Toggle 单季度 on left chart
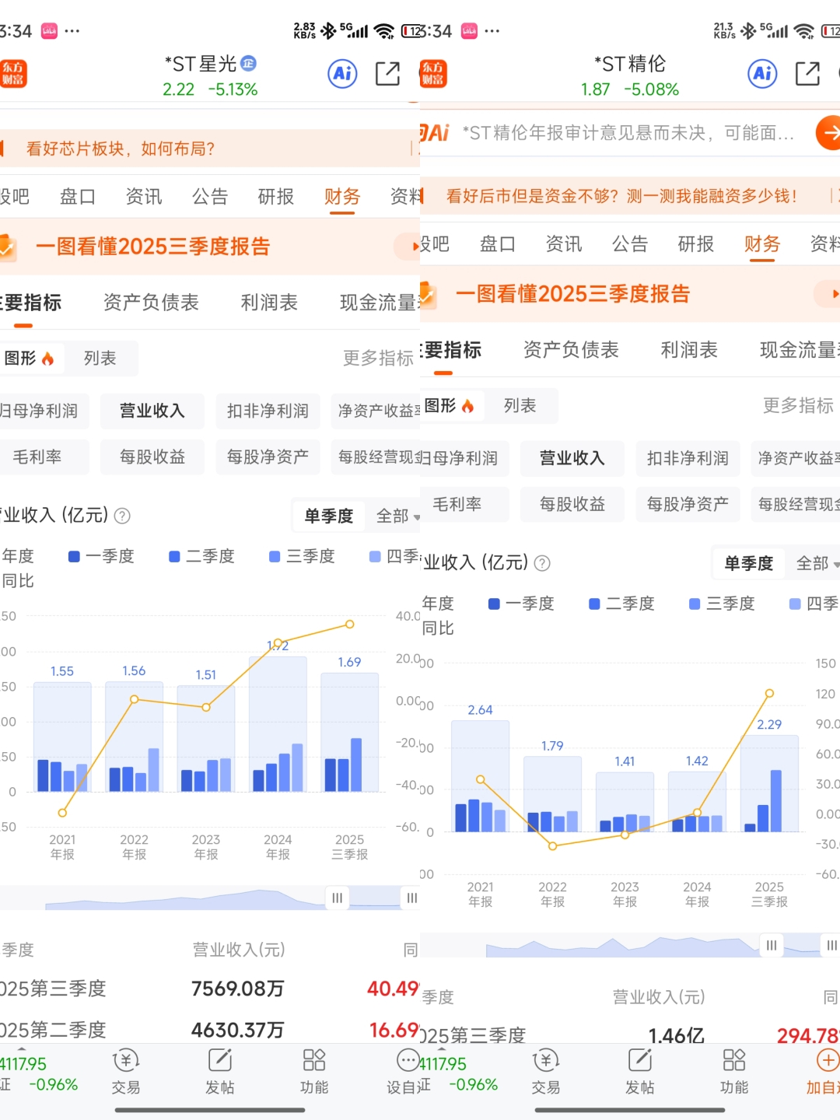Viewport: 840px width, 1120px height. tap(329, 516)
